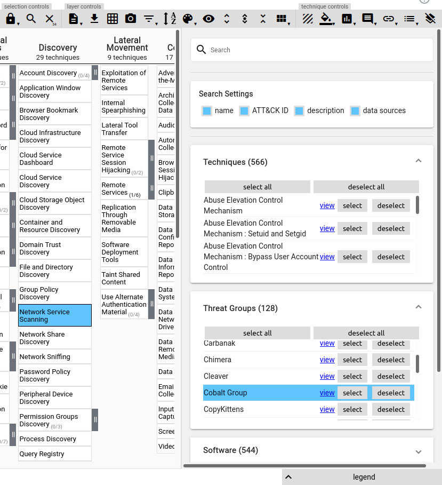Collapse the Threat Groups (128) panel
The width and height of the screenshot is (442, 485).
[418, 307]
